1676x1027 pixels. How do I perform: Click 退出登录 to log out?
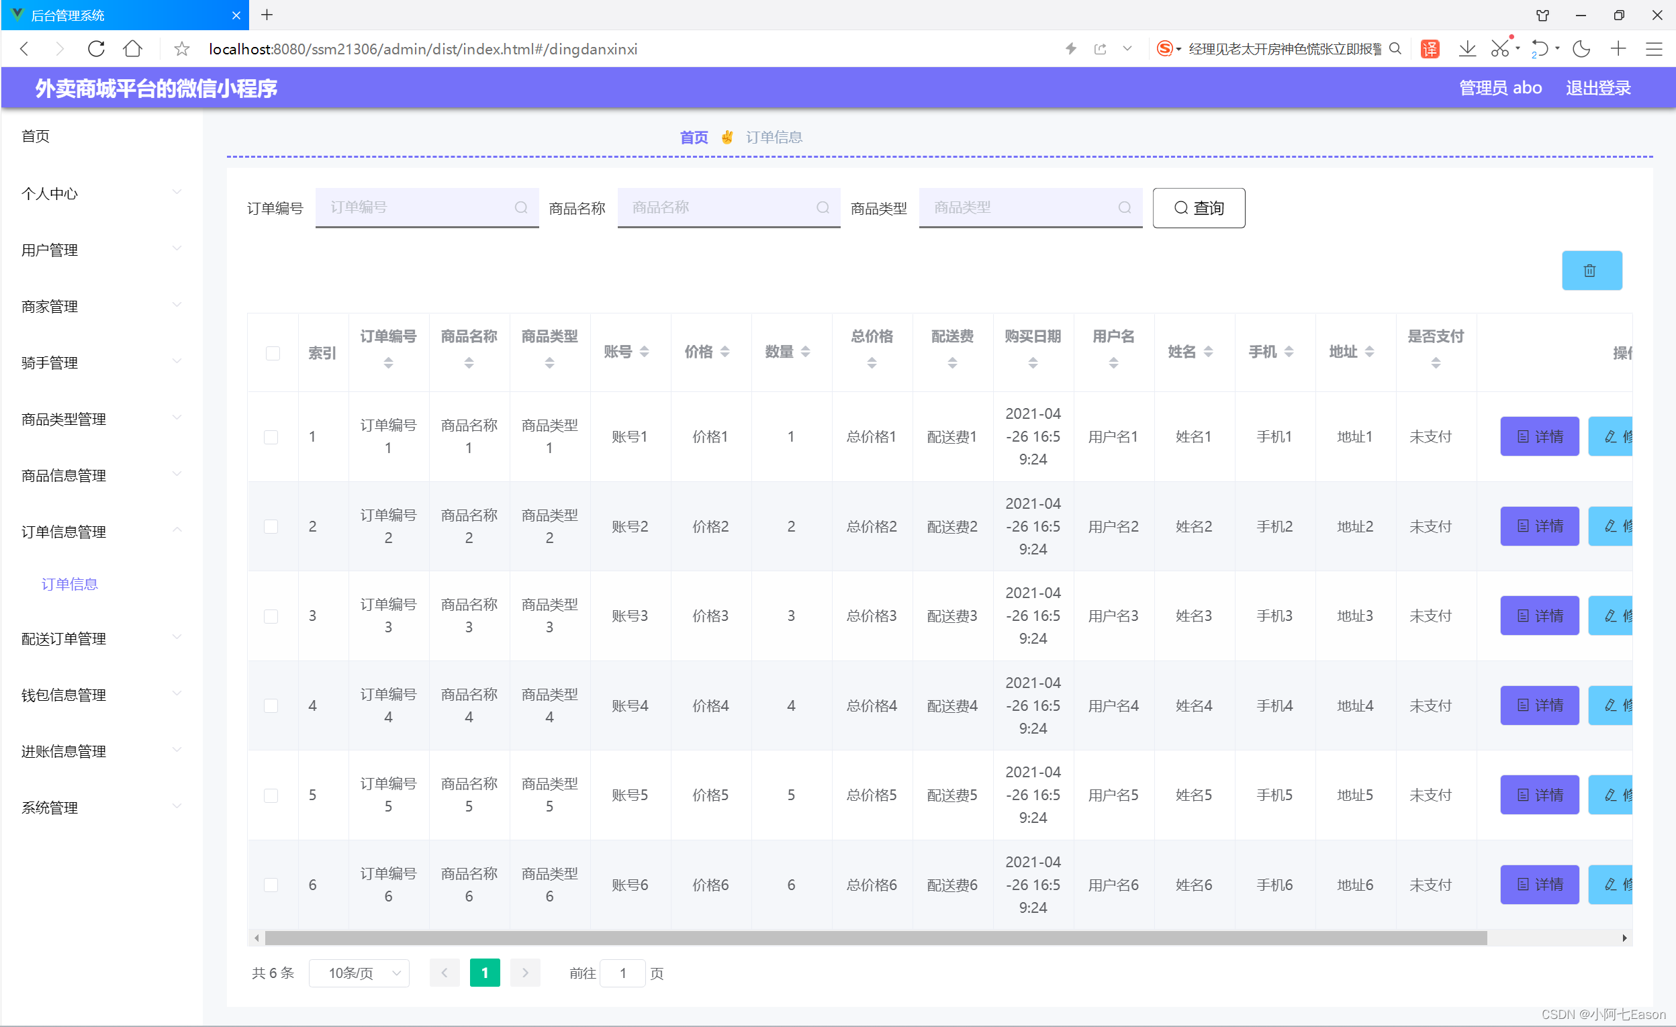(1599, 88)
